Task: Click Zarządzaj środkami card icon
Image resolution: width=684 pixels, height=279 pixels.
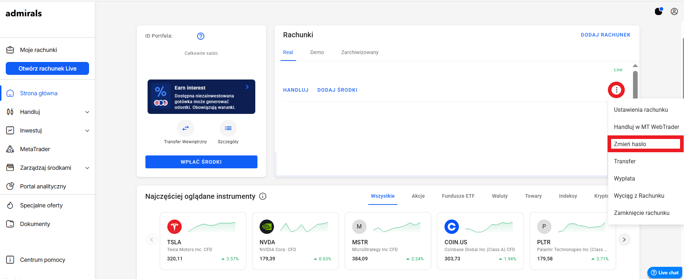Action: [10, 168]
